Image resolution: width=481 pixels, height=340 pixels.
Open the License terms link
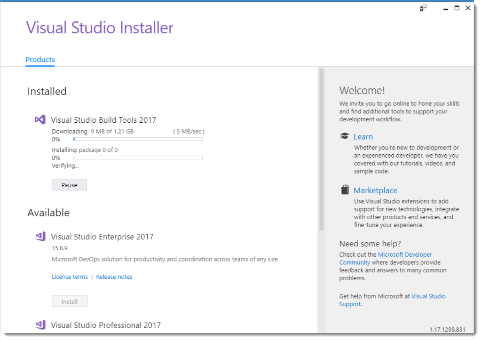tap(70, 277)
